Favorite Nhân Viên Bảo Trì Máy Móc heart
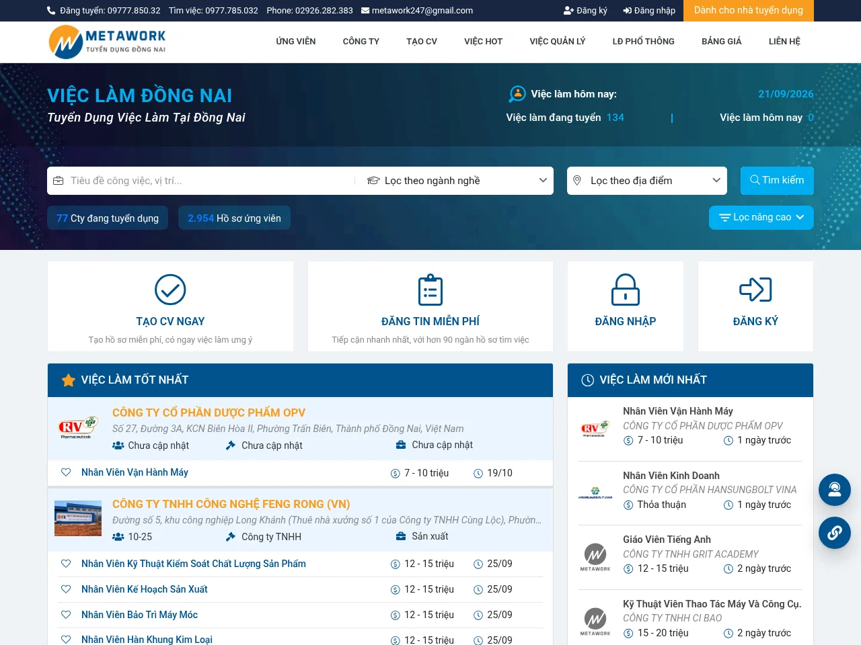The height and width of the screenshot is (645, 861). [66, 615]
